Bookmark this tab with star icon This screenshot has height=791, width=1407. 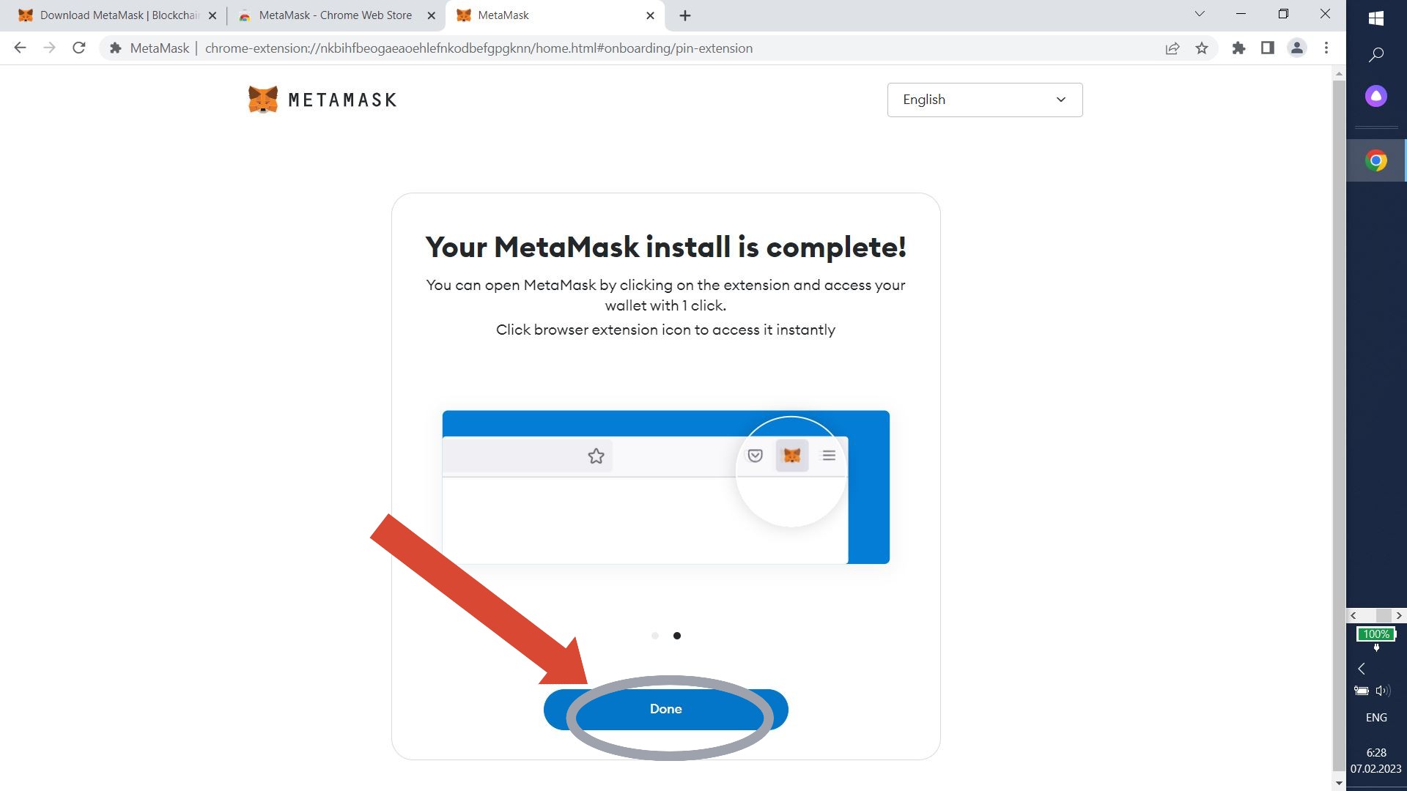click(x=1202, y=48)
